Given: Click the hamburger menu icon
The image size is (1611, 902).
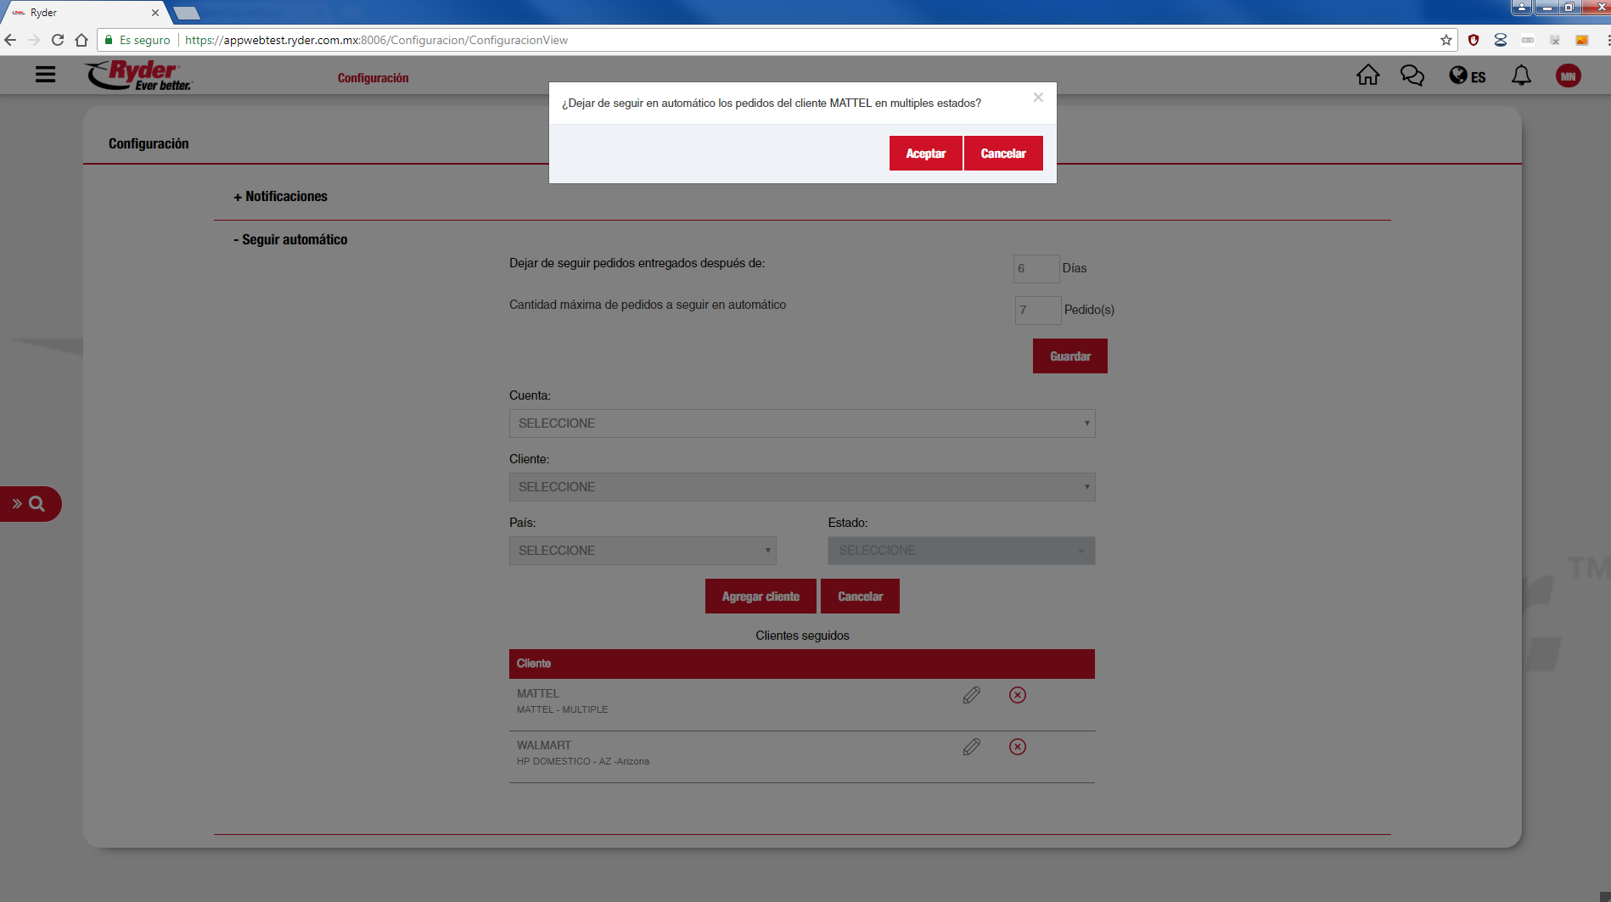Looking at the screenshot, I should pyautogui.click(x=46, y=75).
